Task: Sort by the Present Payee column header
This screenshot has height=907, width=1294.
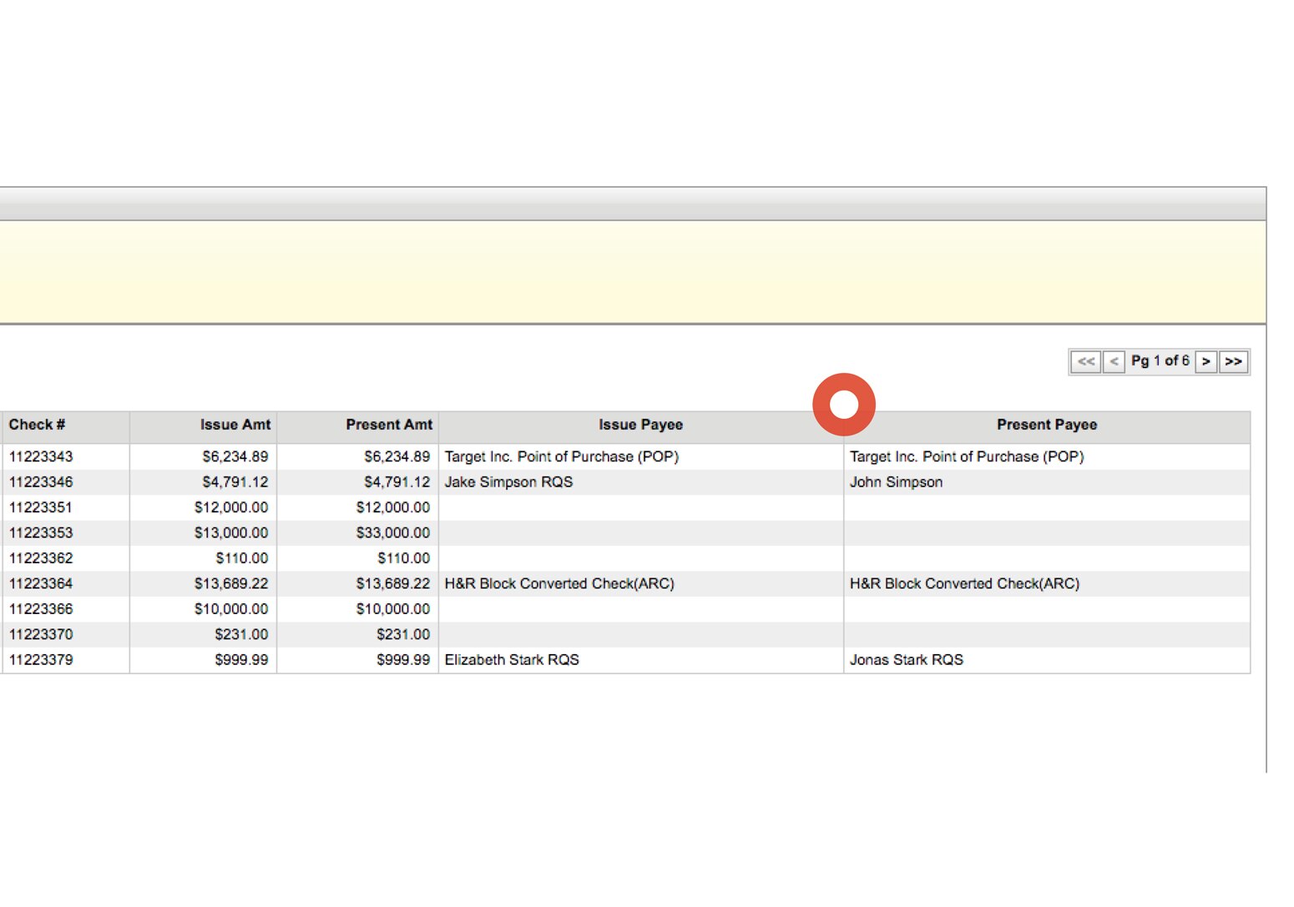Action: [1046, 425]
